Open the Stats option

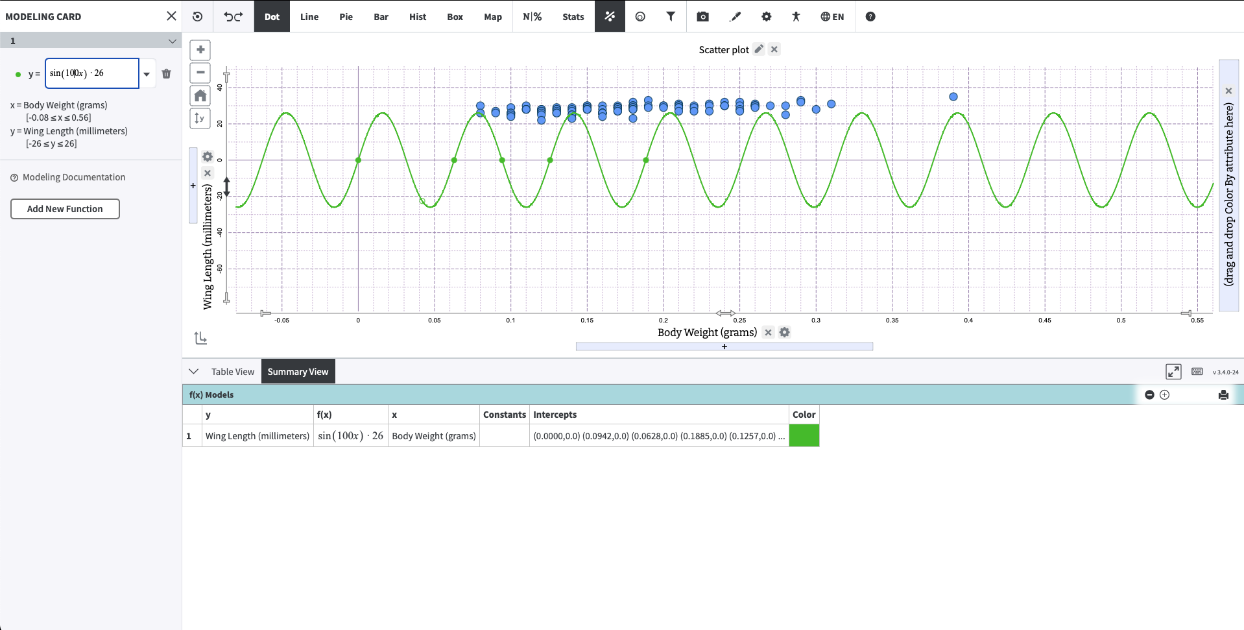tap(573, 16)
